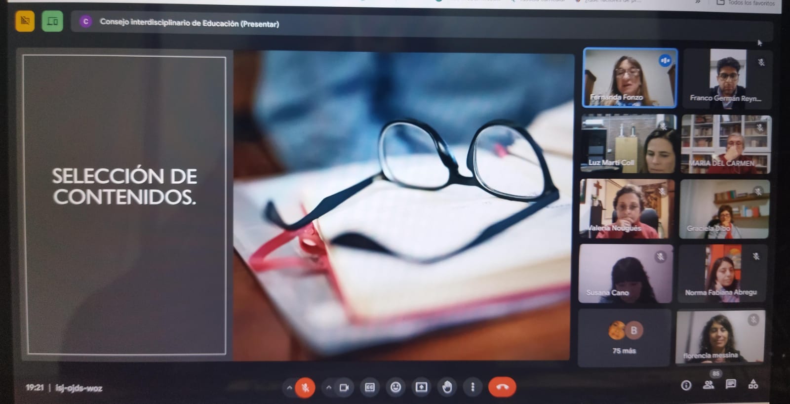This screenshot has height=404, width=790.
Task: Select Fernanda Fonzo video tile
Action: [630, 78]
